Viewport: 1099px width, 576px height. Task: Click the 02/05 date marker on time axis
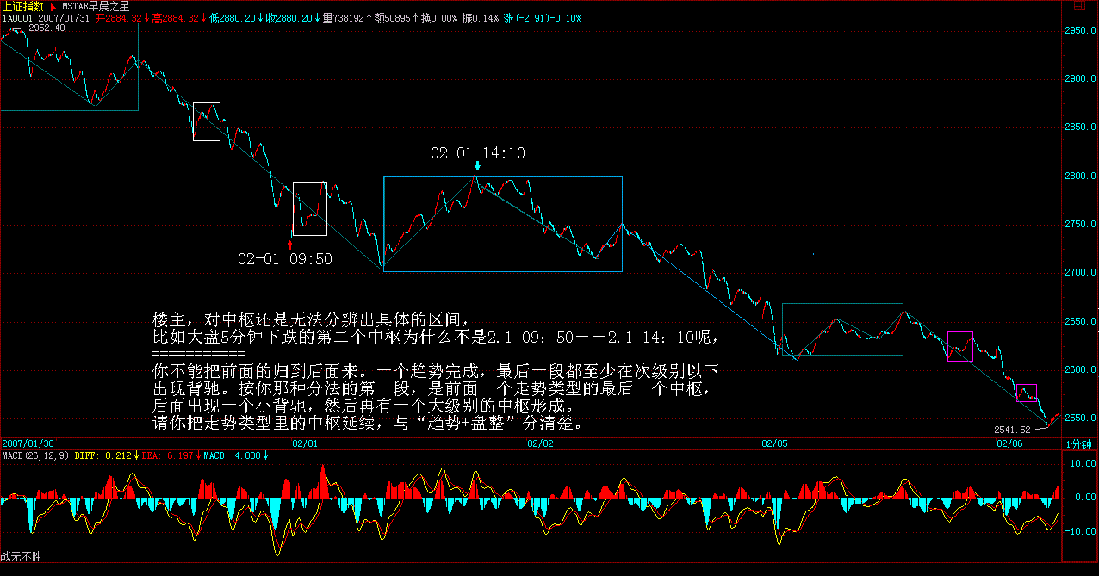(774, 443)
